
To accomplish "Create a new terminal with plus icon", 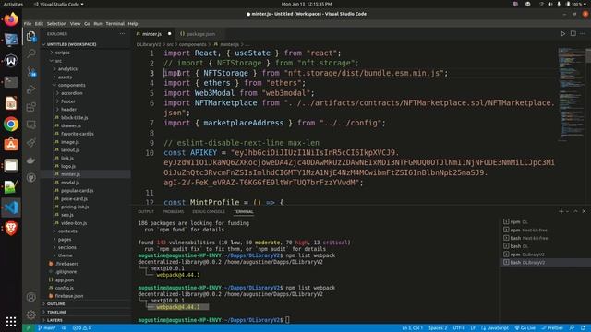I will pos(561,211).
